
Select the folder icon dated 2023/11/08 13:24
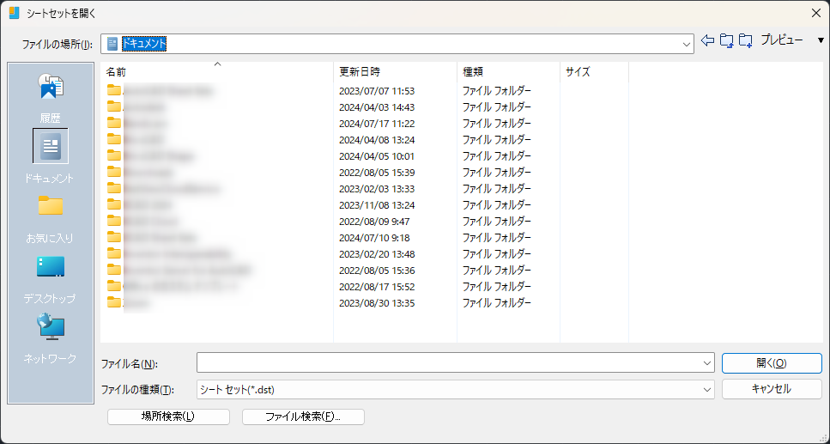(x=114, y=204)
